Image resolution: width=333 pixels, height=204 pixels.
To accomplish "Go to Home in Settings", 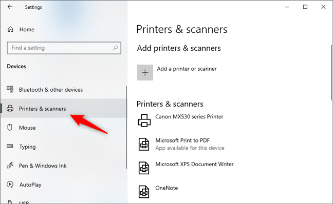I will point(27,29).
